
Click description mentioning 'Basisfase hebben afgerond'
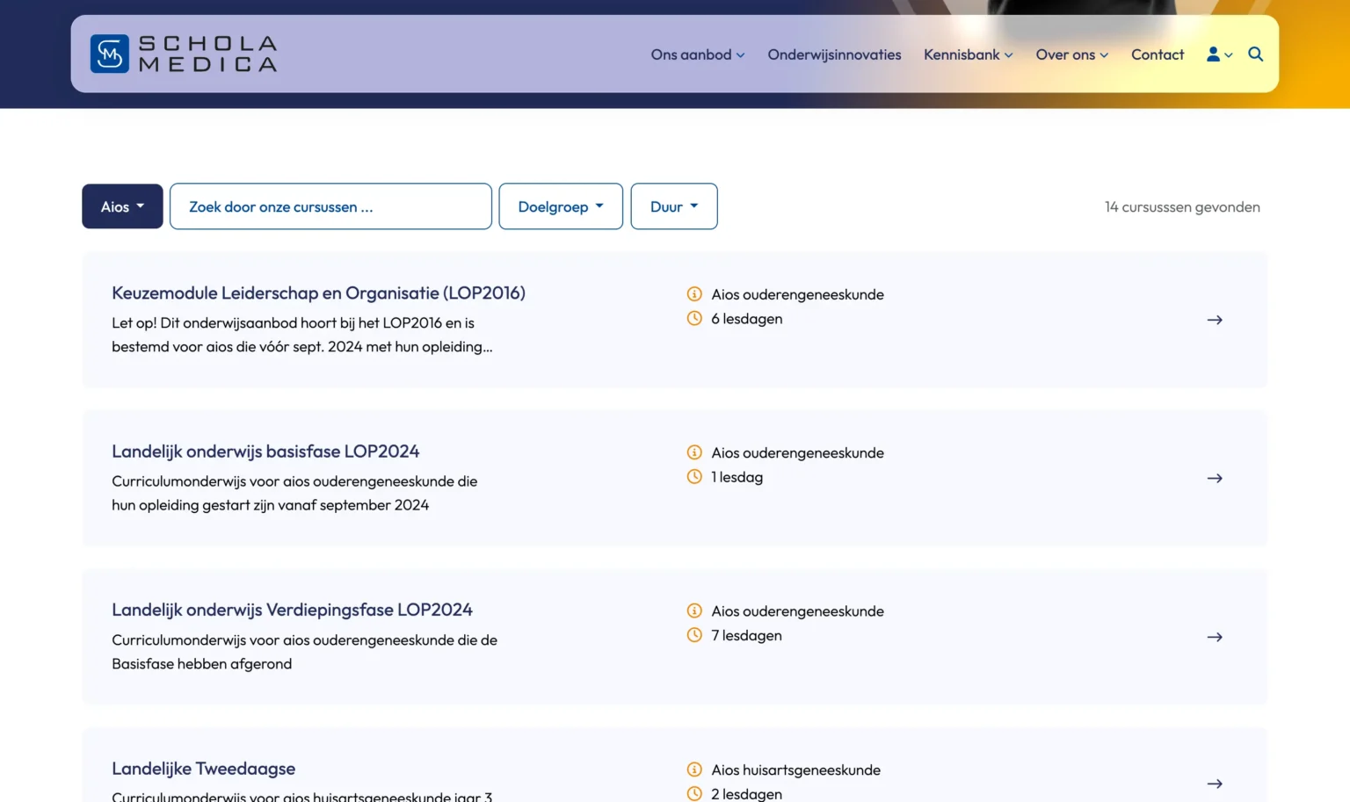(304, 652)
